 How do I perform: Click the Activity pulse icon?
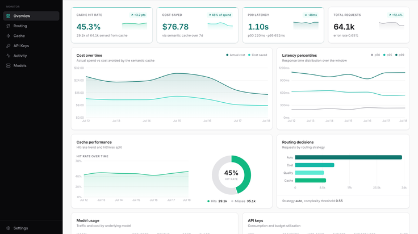pyautogui.click(x=9, y=56)
